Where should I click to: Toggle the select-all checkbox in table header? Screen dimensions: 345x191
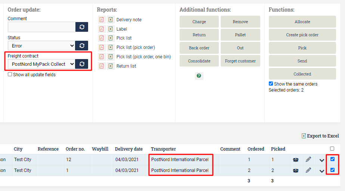tap(332, 149)
